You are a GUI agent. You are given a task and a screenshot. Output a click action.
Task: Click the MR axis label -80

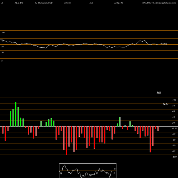pyautogui.click(x=174, y=151)
